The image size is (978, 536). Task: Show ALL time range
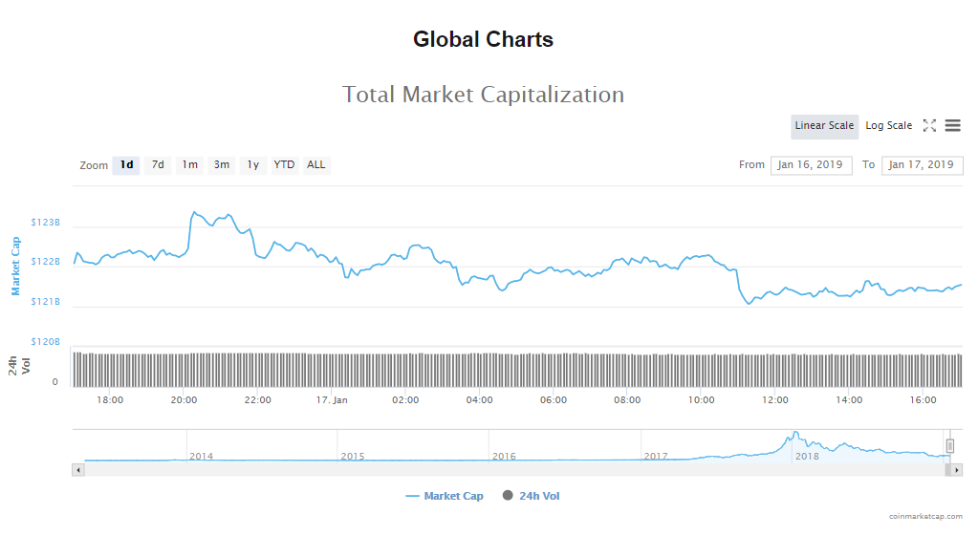(x=316, y=165)
